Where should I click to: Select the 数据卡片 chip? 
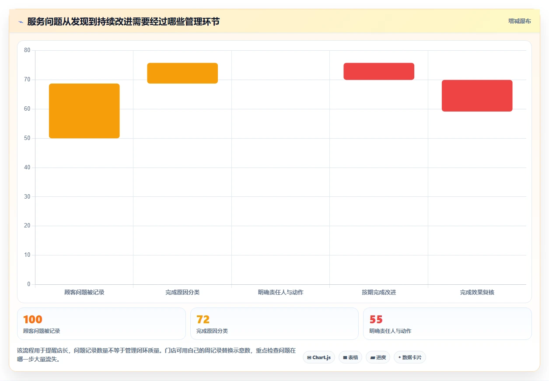click(x=410, y=357)
